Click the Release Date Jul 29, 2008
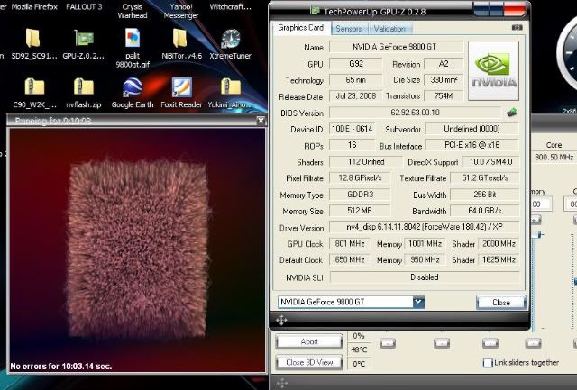 click(x=355, y=96)
